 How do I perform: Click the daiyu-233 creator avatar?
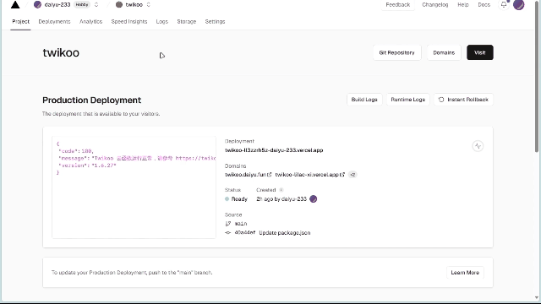pyautogui.click(x=314, y=199)
